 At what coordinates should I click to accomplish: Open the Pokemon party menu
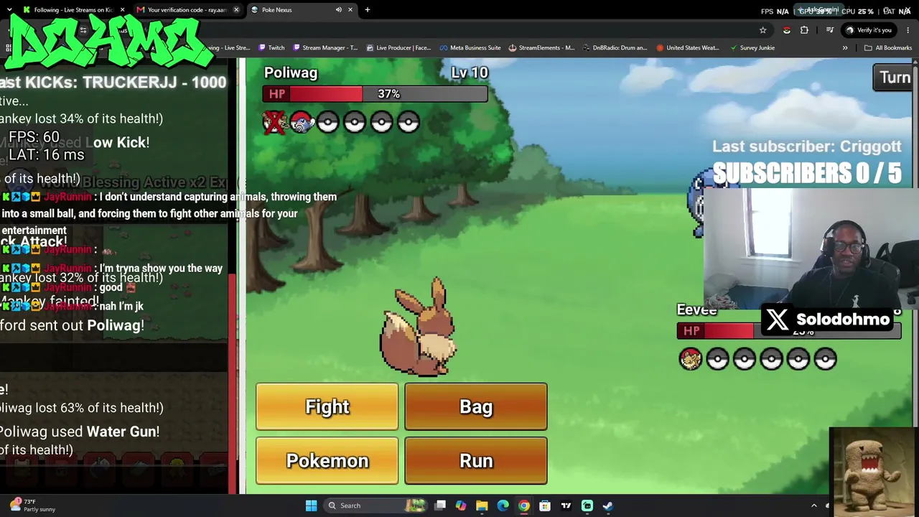(x=327, y=460)
